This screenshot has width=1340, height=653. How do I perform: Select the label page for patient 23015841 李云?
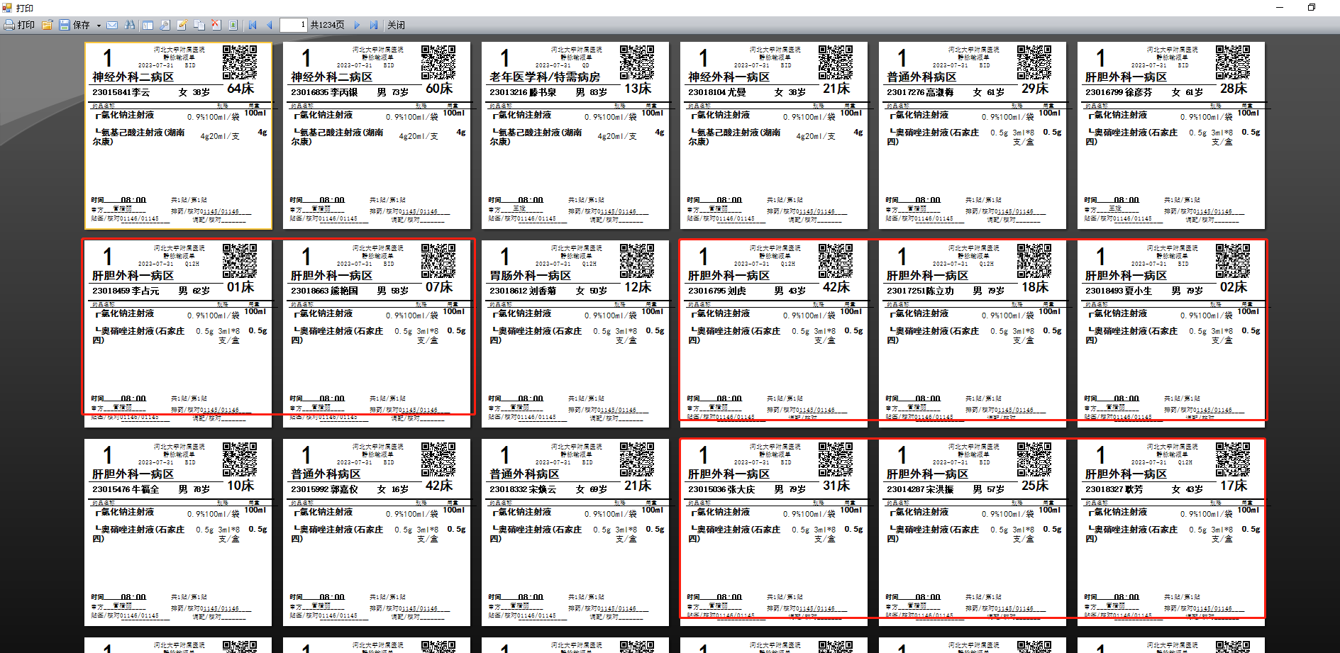pyautogui.click(x=178, y=135)
